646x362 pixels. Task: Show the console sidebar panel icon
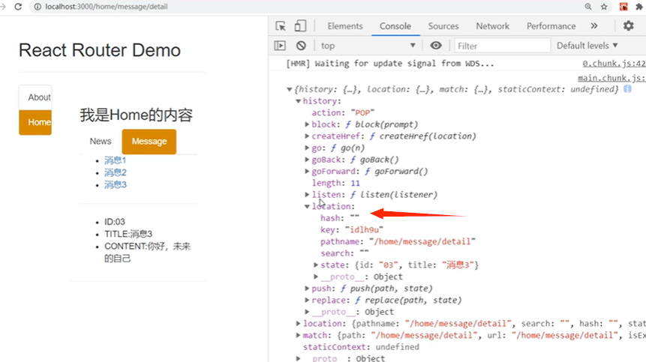(280, 45)
